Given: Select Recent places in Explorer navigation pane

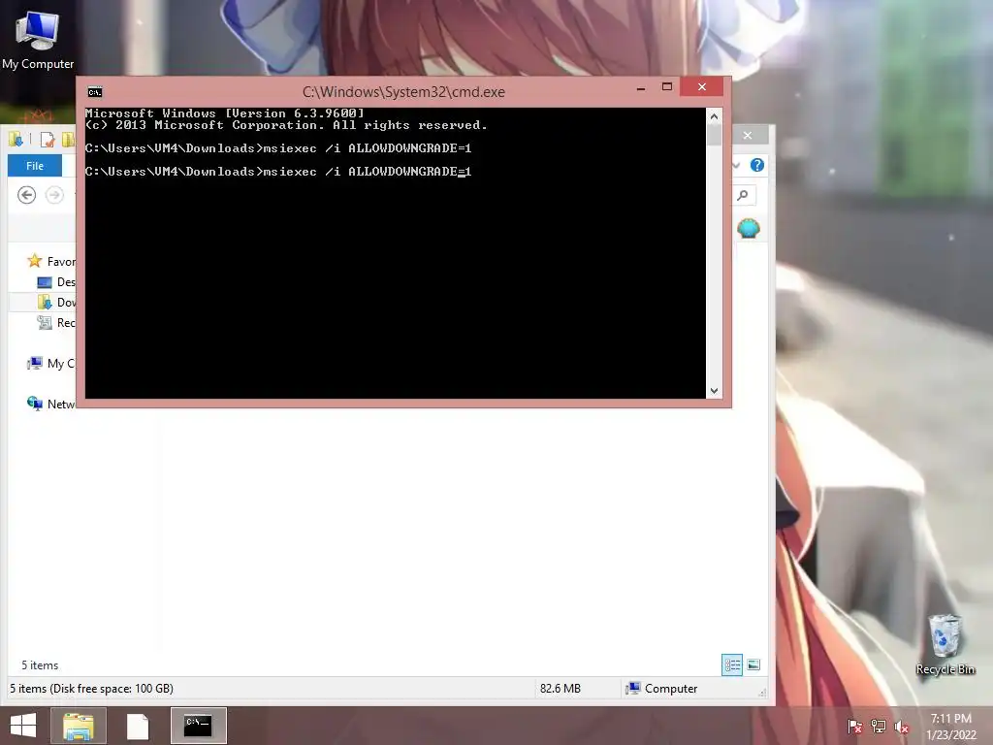Looking at the screenshot, I should (x=55, y=322).
